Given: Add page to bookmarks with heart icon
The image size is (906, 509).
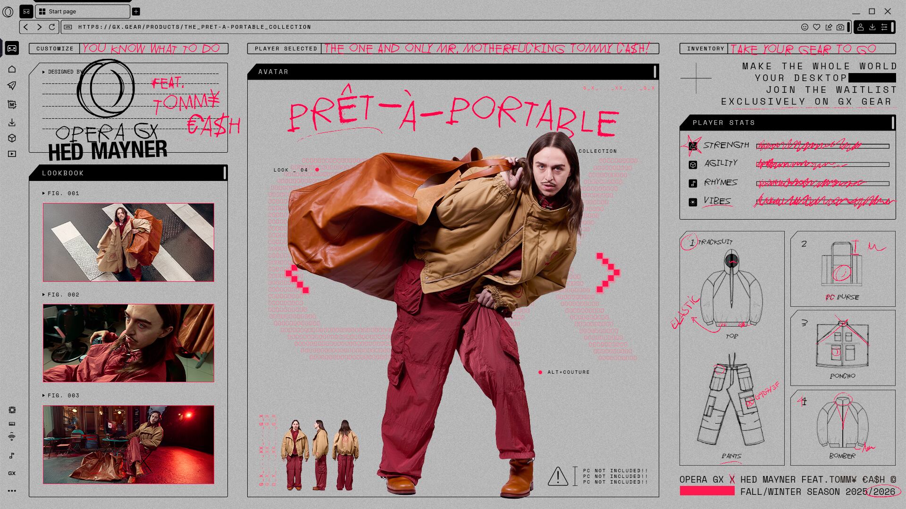Looking at the screenshot, I should tap(817, 27).
